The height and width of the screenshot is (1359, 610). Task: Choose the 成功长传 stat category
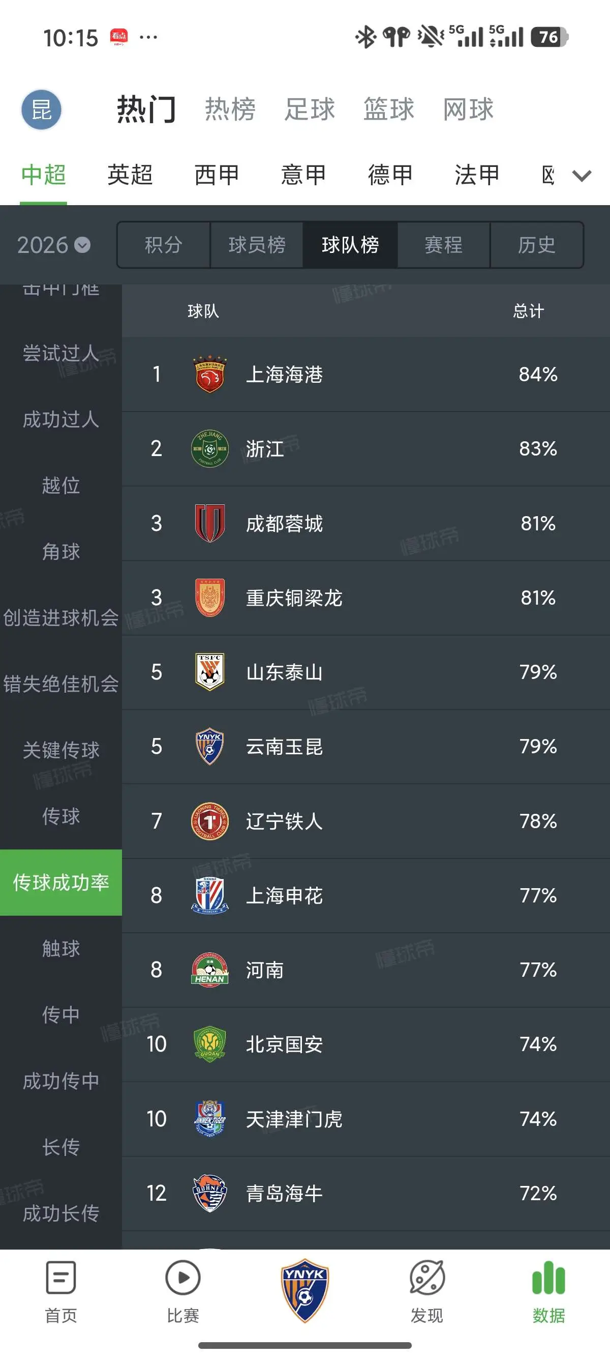(x=61, y=1213)
